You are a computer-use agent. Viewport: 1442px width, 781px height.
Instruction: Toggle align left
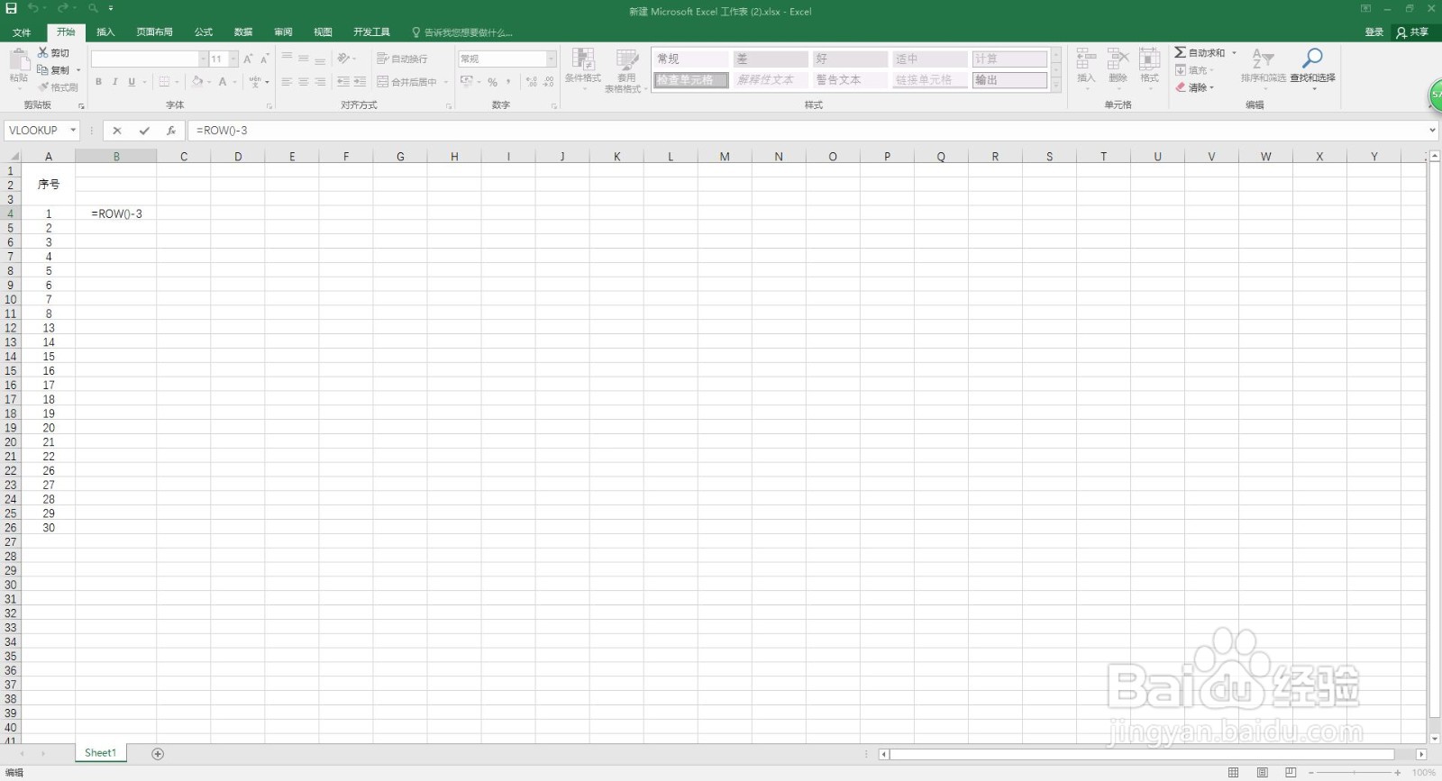tap(287, 82)
